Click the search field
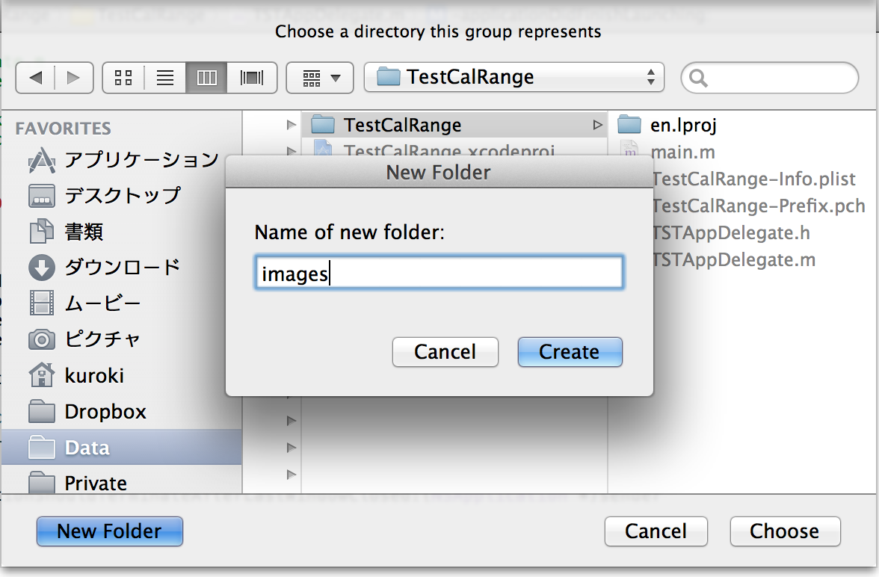 [x=770, y=78]
